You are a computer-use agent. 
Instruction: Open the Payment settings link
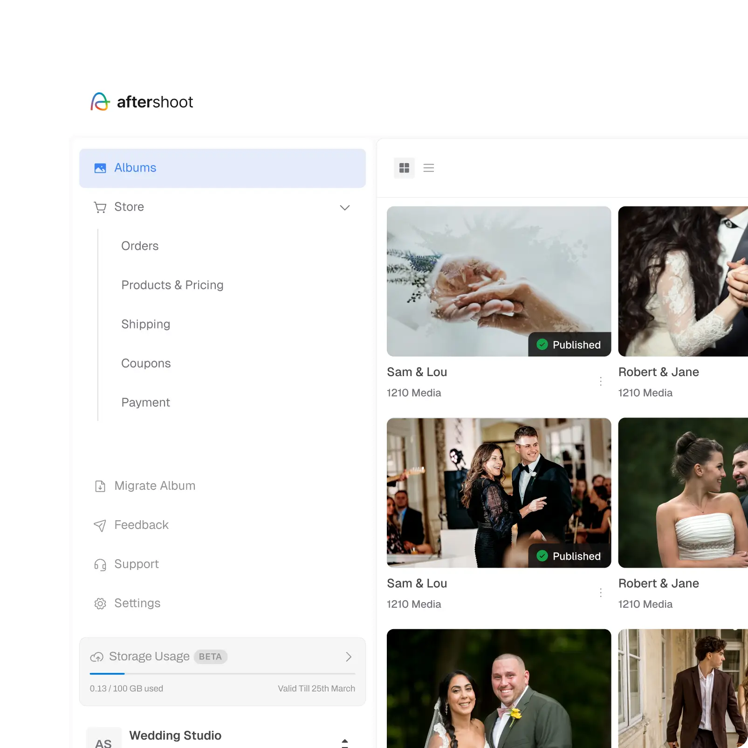pos(145,403)
